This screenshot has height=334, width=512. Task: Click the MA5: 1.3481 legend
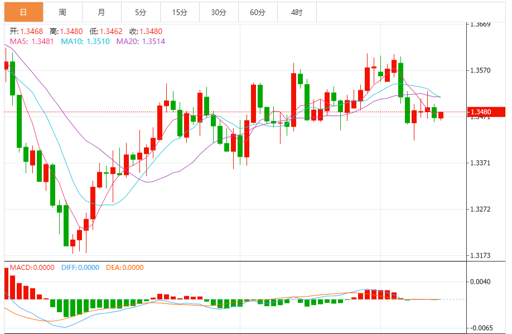pyautogui.click(x=32, y=41)
